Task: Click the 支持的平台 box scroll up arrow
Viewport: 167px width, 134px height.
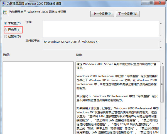Action: [x=161, y=41]
